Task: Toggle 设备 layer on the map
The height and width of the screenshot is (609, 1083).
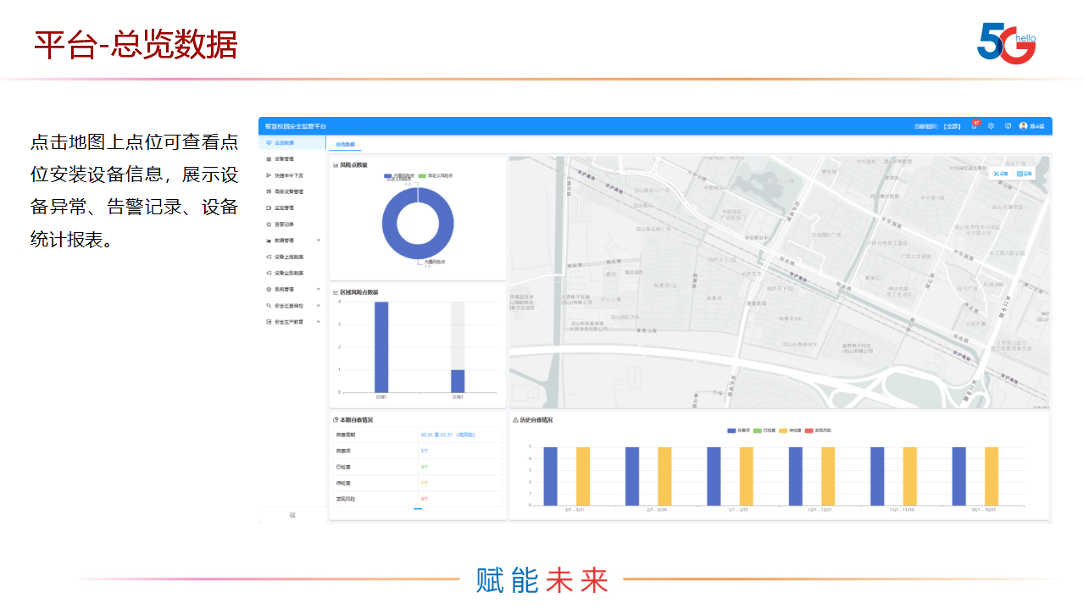Action: click(1001, 174)
